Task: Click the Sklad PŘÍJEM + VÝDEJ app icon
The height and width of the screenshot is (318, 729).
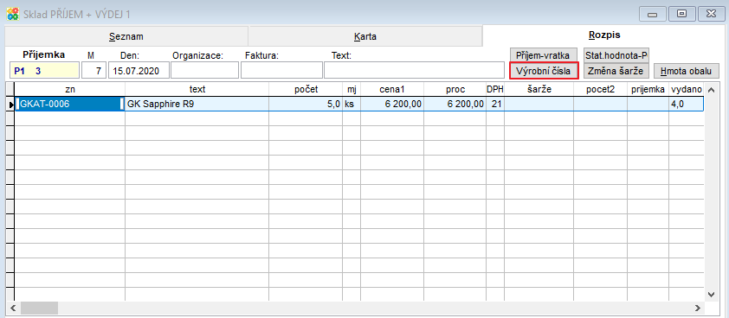Action: pos(12,14)
